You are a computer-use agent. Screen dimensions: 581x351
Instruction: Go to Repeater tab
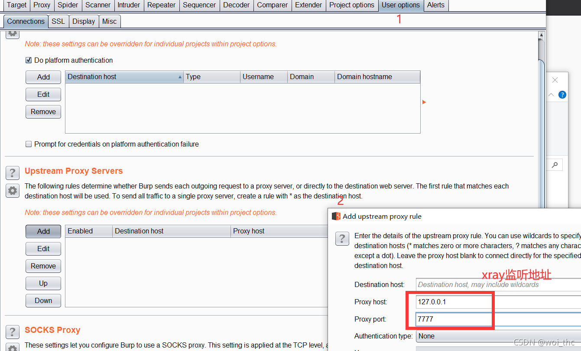click(162, 5)
